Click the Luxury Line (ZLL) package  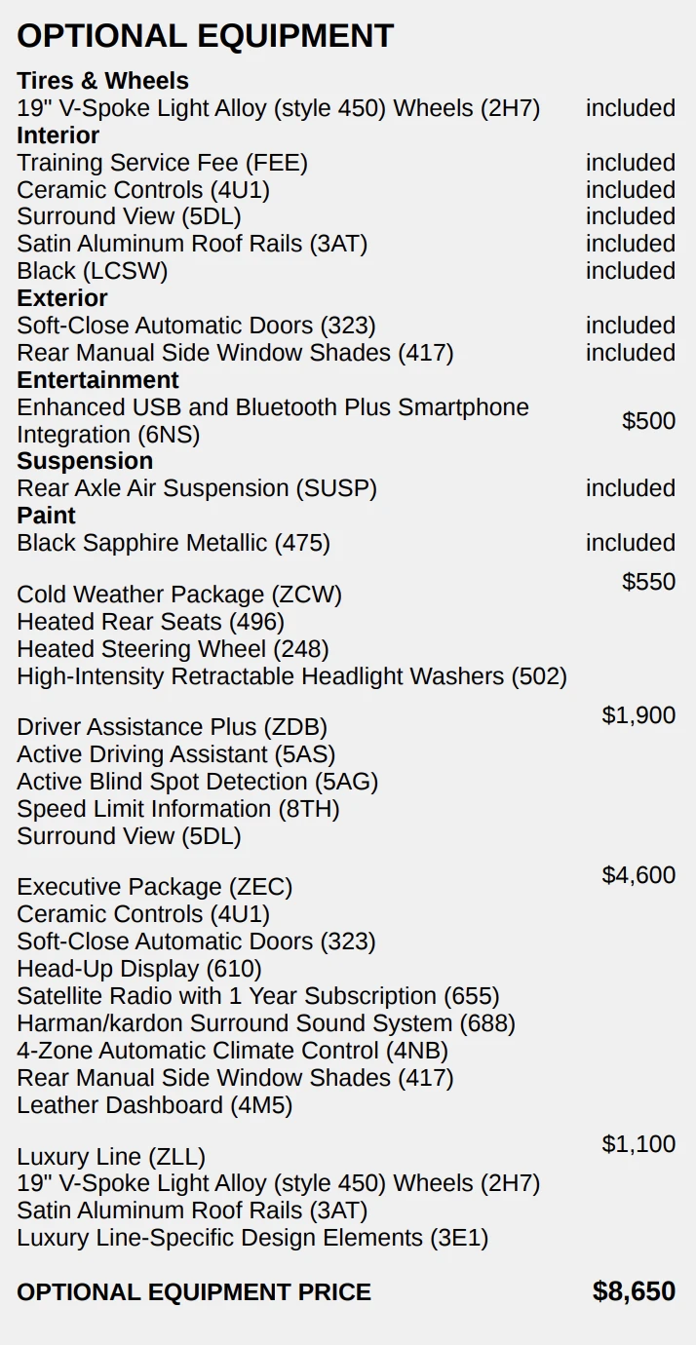point(111,1157)
